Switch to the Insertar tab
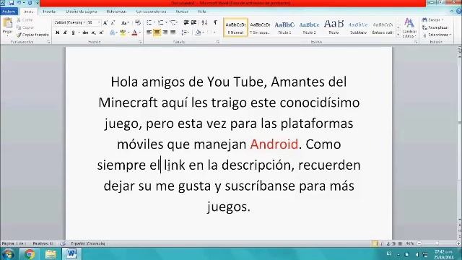The width and height of the screenshot is (462, 260). pyautogui.click(x=49, y=12)
